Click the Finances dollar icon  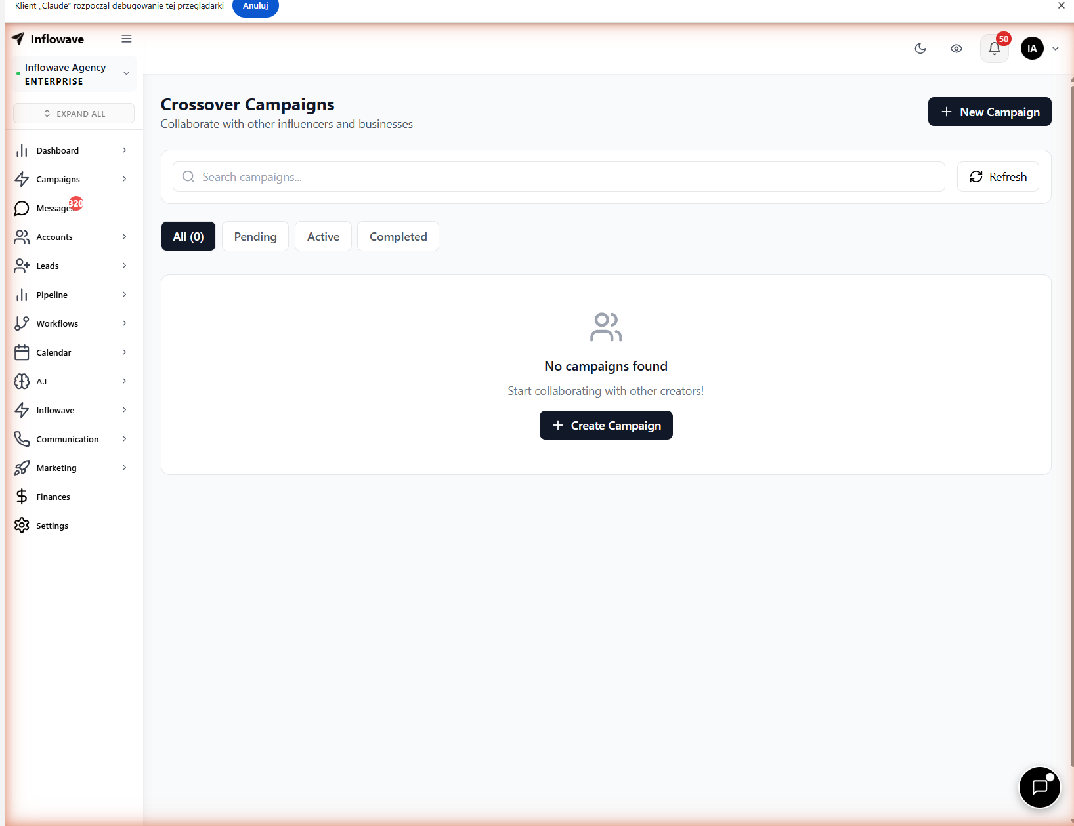(x=22, y=497)
